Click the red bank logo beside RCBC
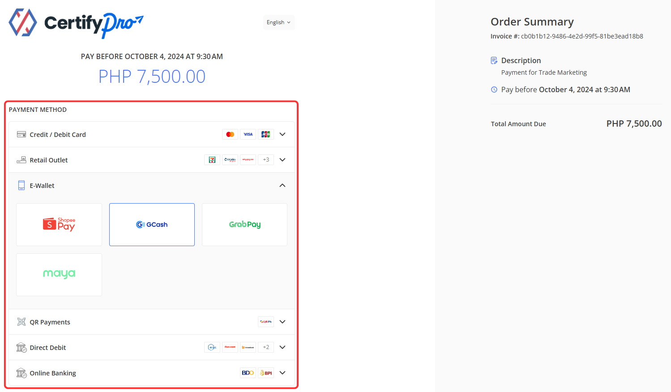 pyautogui.click(x=230, y=347)
